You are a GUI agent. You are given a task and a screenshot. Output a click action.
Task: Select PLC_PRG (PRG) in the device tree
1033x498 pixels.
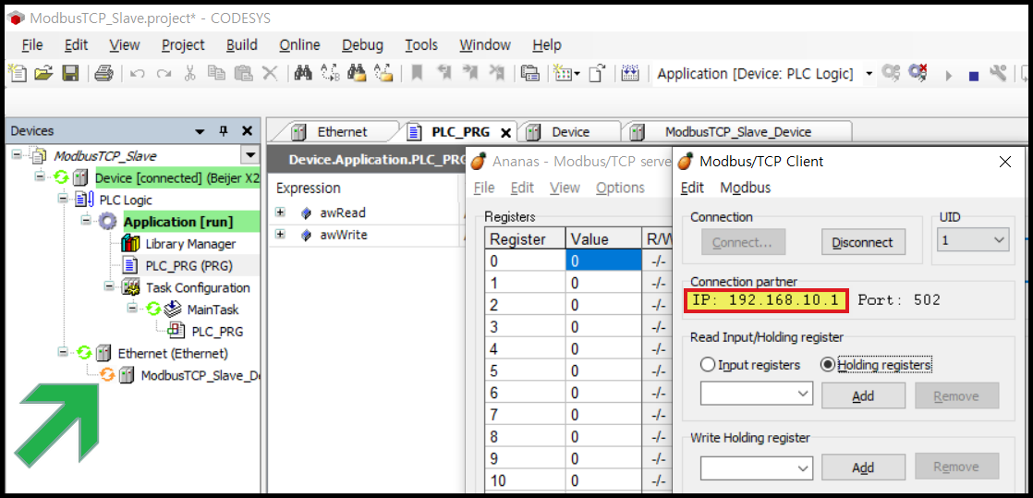[x=188, y=265]
